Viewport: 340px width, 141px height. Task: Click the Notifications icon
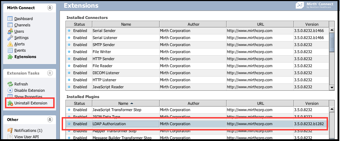coord(10,130)
